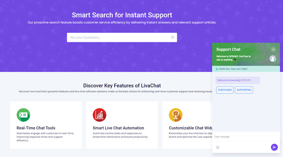The height and width of the screenshot is (157, 283).
Task: Click the Discover Key Features of LivaChat heading
Action: tap(122, 85)
